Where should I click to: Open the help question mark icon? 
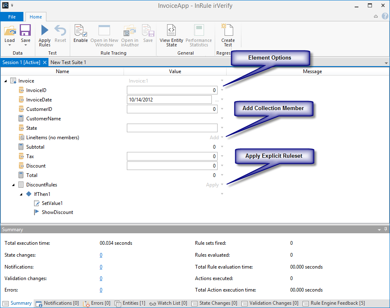coord(385,16)
